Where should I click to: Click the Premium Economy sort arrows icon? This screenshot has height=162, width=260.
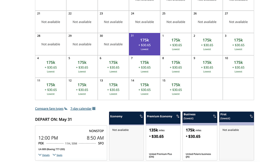point(178,116)
